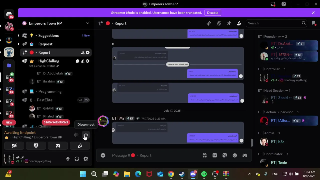Disconnect from voice channel
This screenshot has height=180, width=320.
(86, 135)
